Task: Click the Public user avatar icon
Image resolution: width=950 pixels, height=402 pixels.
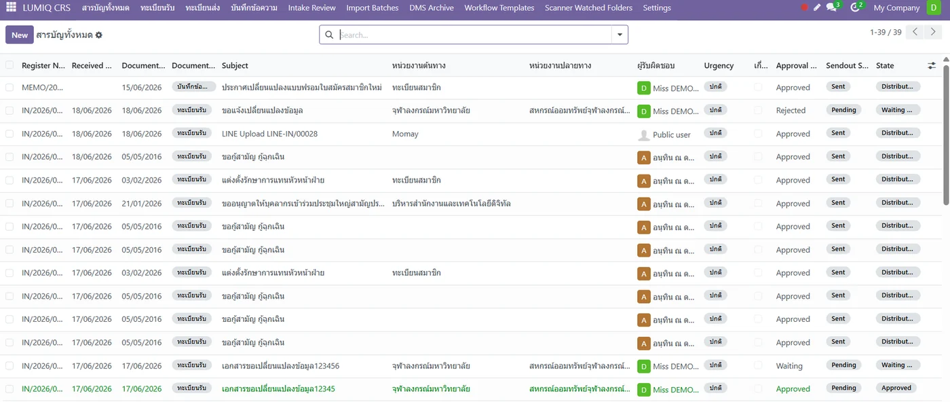Action: (x=643, y=134)
